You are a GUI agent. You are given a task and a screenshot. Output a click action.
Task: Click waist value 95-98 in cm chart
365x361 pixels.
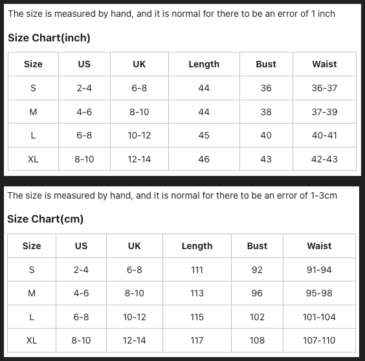319,293
